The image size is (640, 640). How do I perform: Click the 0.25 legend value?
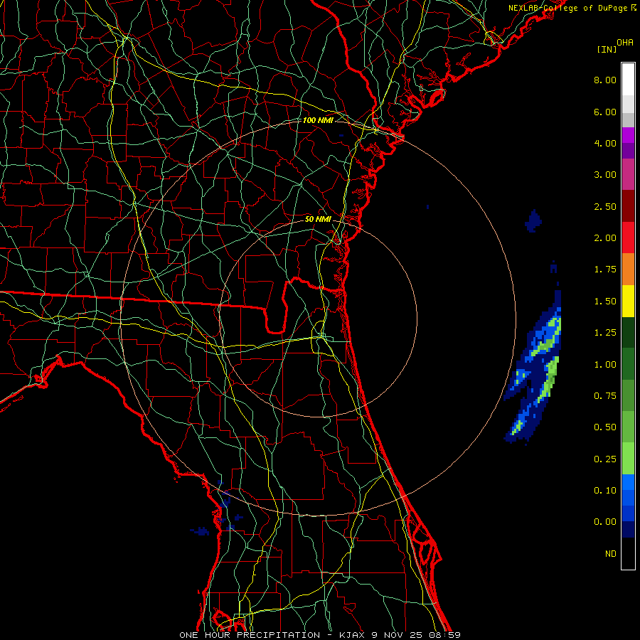click(605, 459)
